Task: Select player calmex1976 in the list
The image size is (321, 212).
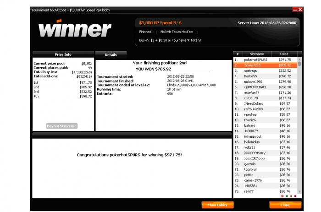Action: click(266, 180)
